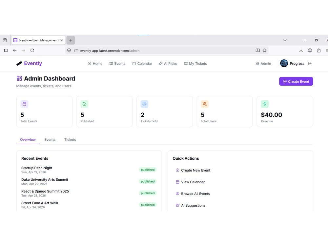Viewport: 328px width, 246px height.
Task: Bookmark this page with star icon
Action: coord(265,51)
